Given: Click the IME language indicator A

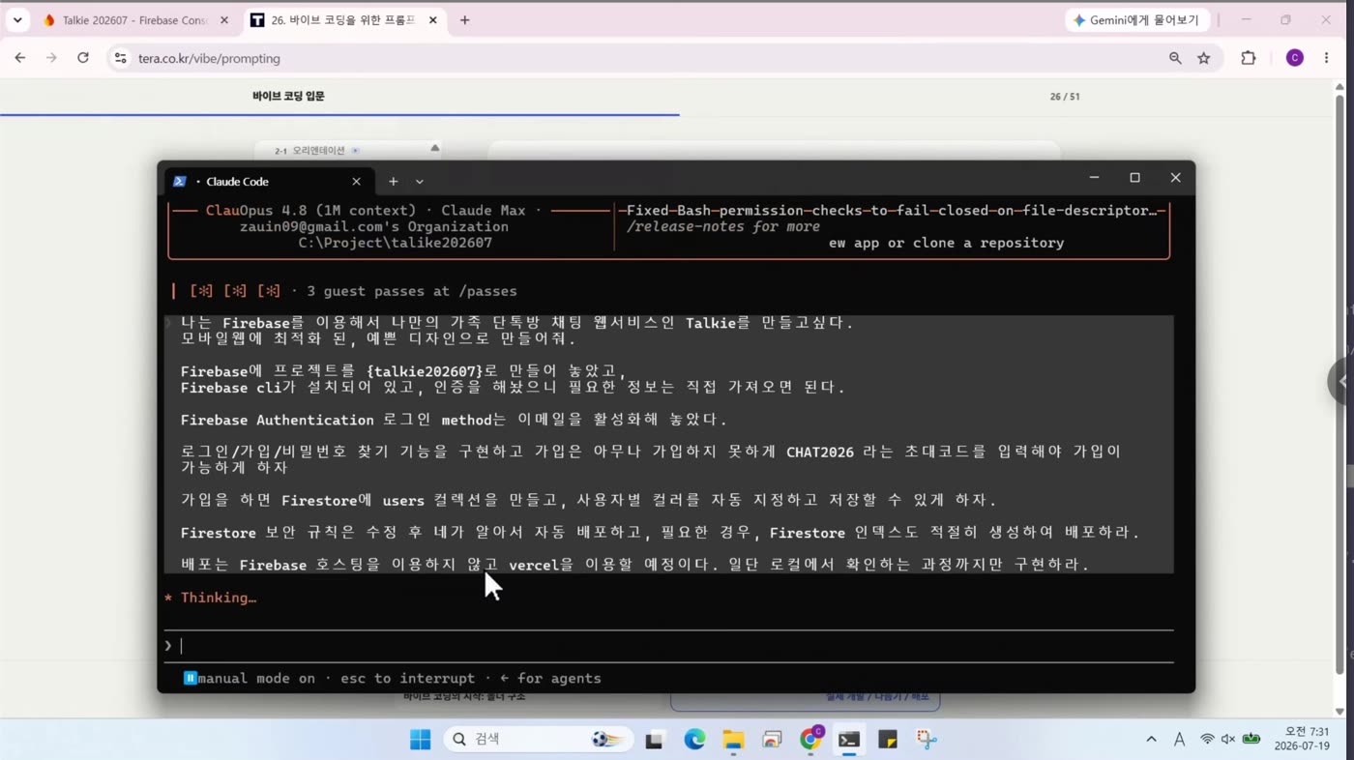Looking at the screenshot, I should [1179, 740].
